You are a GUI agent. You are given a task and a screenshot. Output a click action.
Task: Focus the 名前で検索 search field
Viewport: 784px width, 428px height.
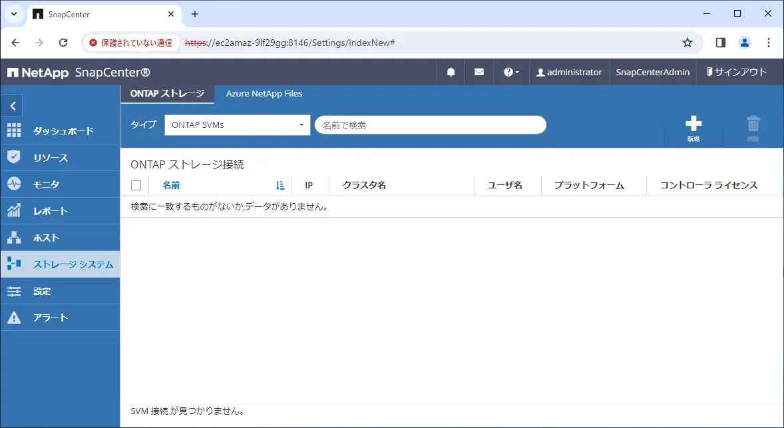click(431, 125)
